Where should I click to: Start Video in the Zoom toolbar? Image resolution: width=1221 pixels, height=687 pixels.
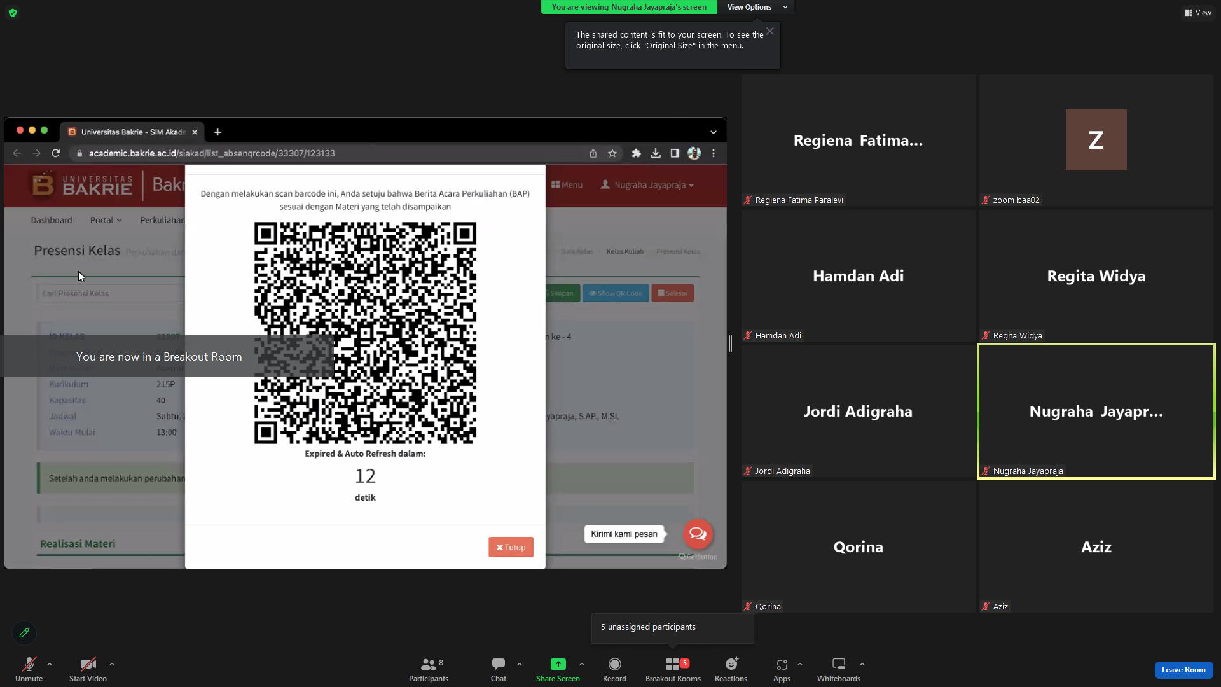(88, 669)
